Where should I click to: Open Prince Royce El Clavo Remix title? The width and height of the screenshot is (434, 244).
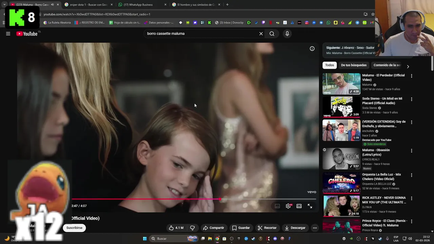(384, 223)
